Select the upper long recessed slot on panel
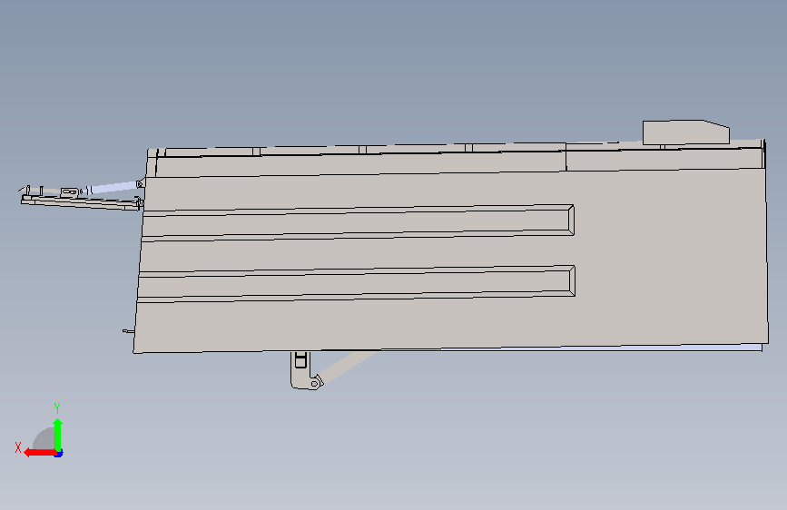Viewport: 787px width, 510px height. click(x=358, y=223)
